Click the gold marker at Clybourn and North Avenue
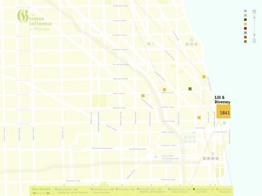This screenshot has width=262, height=196. [x=165, y=90]
